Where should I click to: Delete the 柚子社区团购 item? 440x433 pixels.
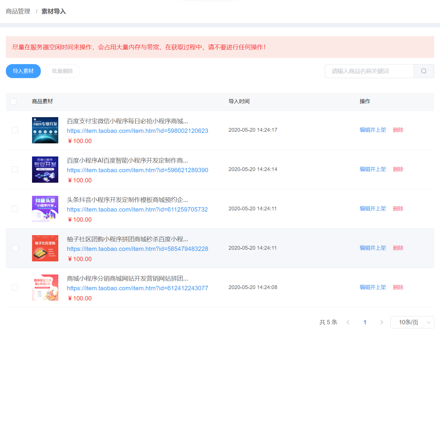398,248
